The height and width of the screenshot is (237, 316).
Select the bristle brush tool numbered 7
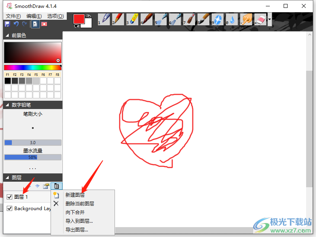point(189,19)
